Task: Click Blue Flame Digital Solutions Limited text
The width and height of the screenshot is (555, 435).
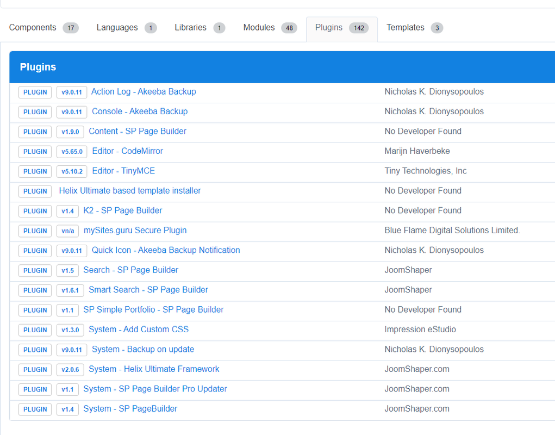Action: [x=452, y=231]
